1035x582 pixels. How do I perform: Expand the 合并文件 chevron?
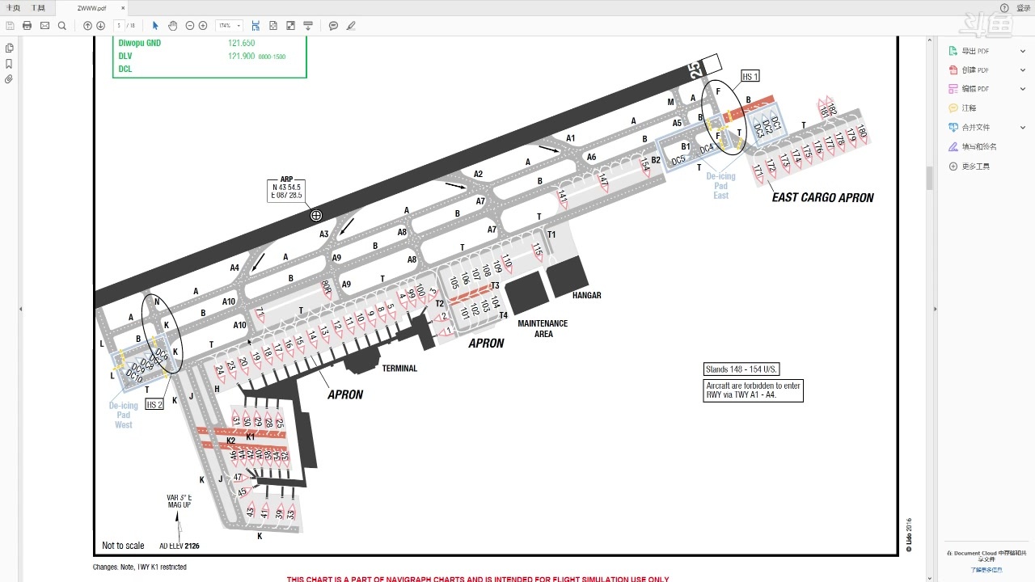pyautogui.click(x=1023, y=127)
